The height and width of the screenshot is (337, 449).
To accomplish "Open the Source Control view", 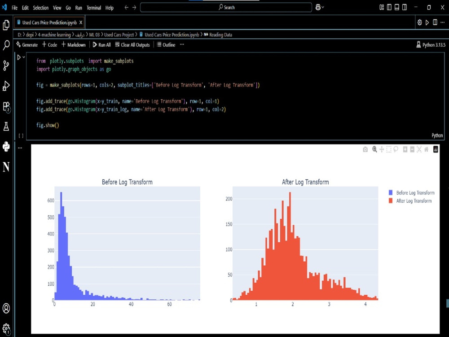I will tap(6, 65).
